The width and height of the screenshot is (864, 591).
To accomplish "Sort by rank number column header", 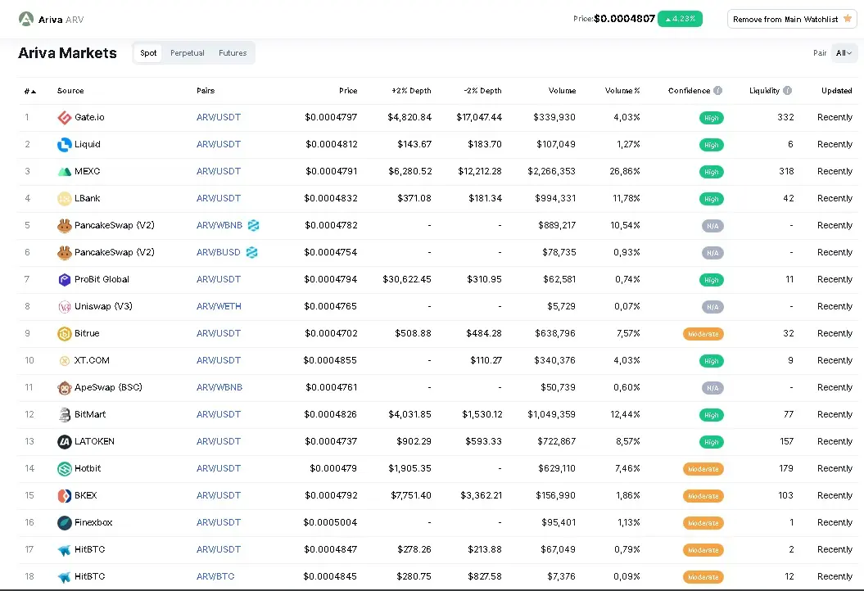I will 30,91.
